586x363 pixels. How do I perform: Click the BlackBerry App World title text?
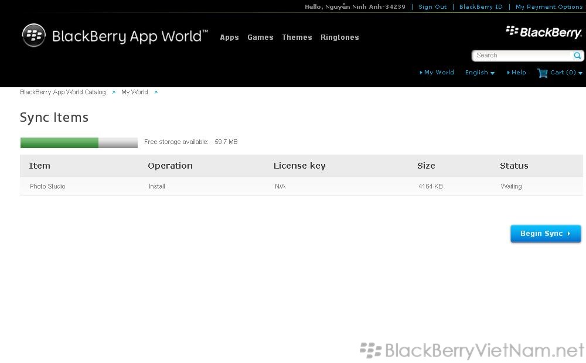pos(130,36)
